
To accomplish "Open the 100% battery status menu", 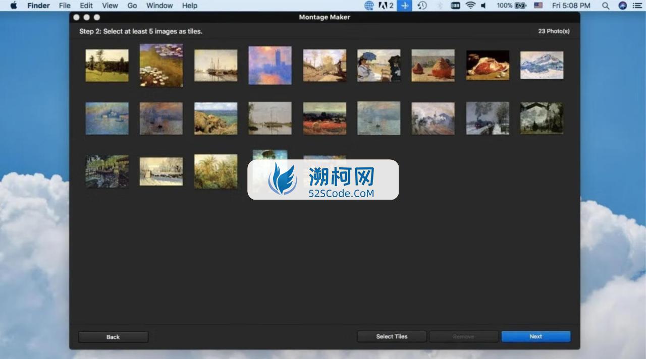I will tap(511, 6).
